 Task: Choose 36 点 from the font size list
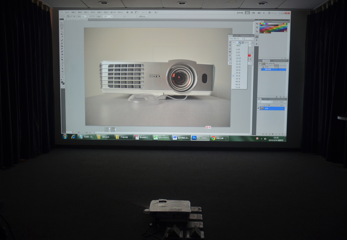pyautogui.click(x=239, y=79)
